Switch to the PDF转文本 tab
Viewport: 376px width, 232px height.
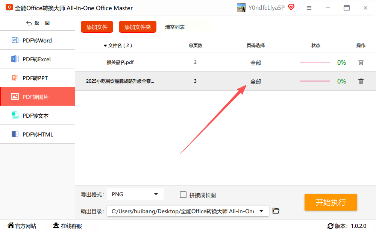37,115
